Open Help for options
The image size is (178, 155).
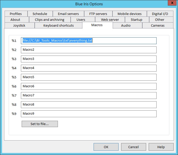[161, 147]
